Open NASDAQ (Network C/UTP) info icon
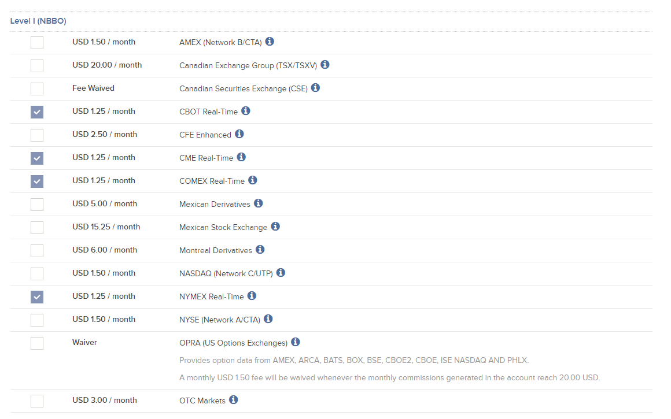 pyautogui.click(x=281, y=272)
